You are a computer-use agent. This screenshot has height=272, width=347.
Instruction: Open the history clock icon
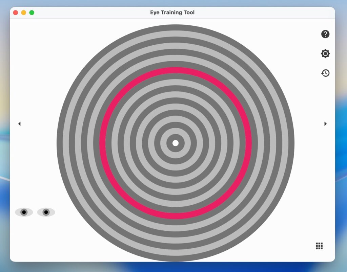coord(325,73)
